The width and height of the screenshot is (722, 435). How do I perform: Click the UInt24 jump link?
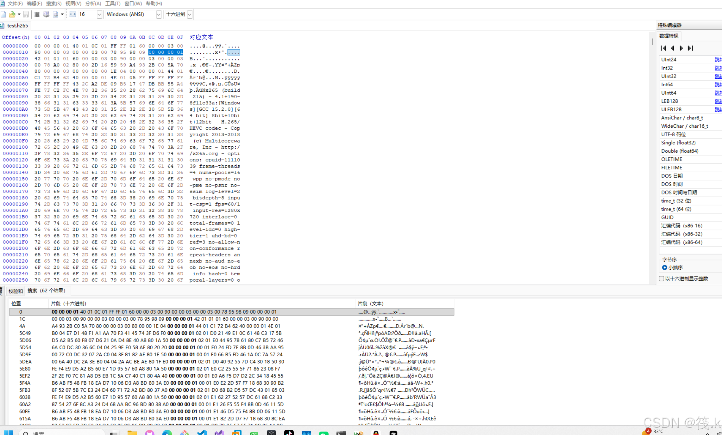coord(718,60)
